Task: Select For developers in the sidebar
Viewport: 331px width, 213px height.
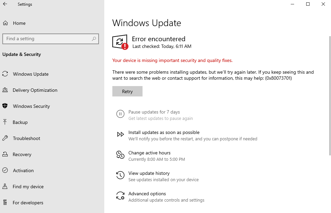Action: pos(28,203)
